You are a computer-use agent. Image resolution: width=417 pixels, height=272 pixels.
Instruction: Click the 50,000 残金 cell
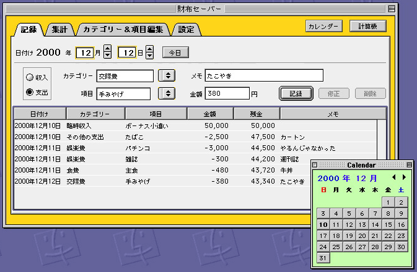(x=263, y=125)
